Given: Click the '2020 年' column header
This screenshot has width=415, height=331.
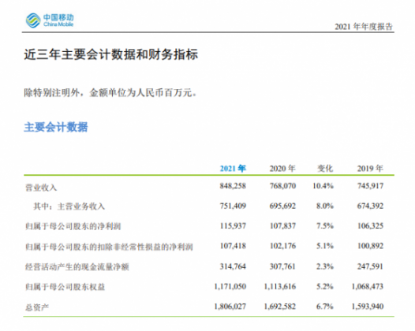Looking at the screenshot, I should pyautogui.click(x=282, y=169).
